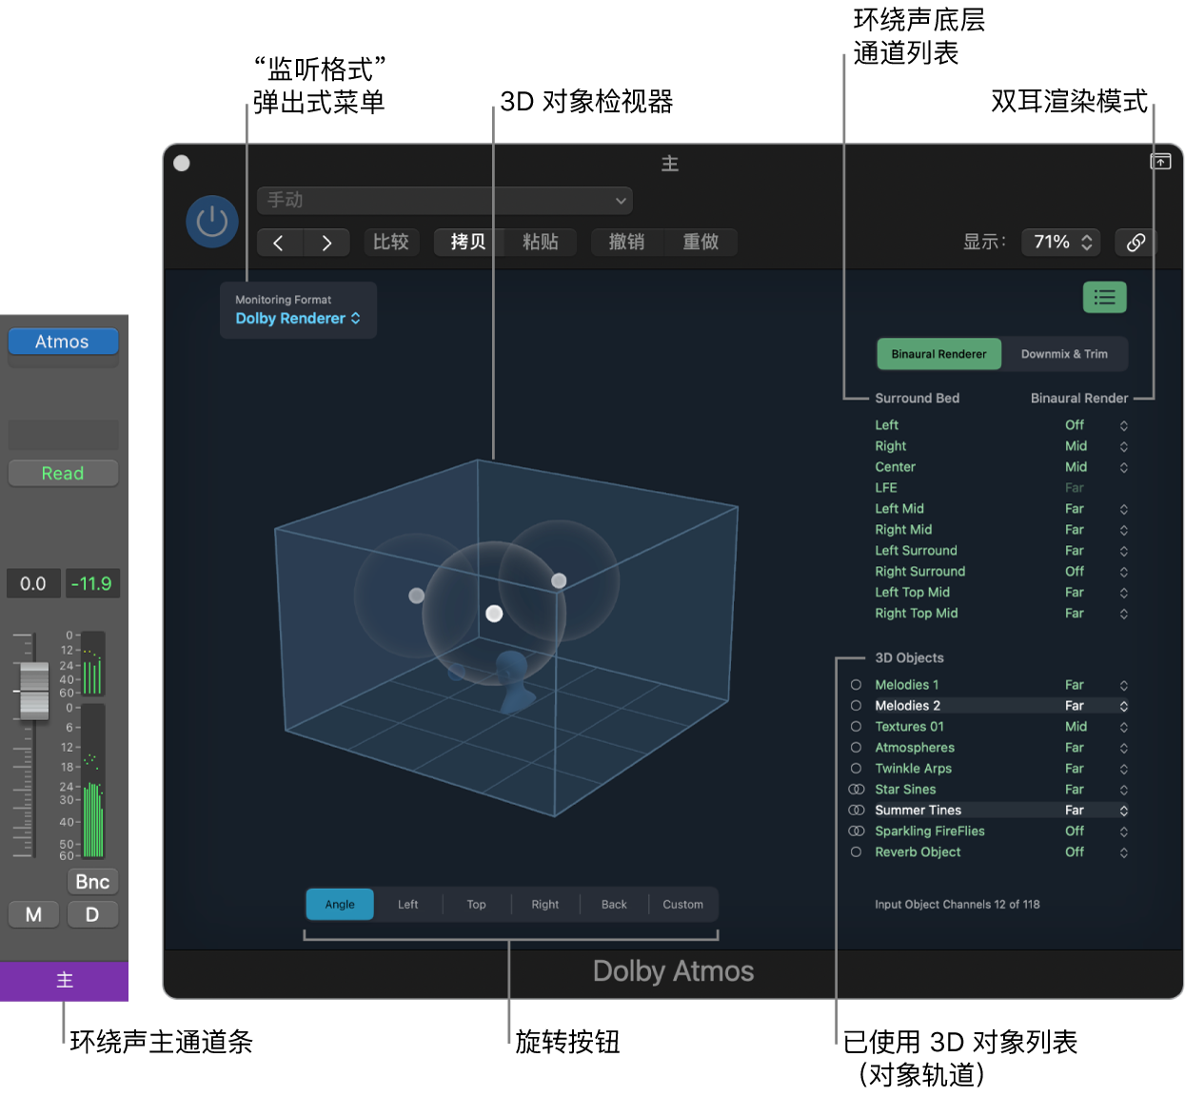The width and height of the screenshot is (1185, 1096).
Task: Go to previous preset with left arrow
Action: click(x=279, y=243)
